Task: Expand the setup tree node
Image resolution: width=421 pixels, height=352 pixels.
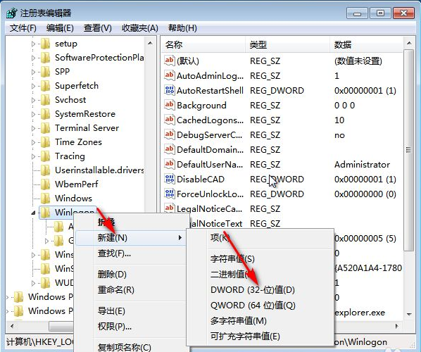Action: point(33,44)
